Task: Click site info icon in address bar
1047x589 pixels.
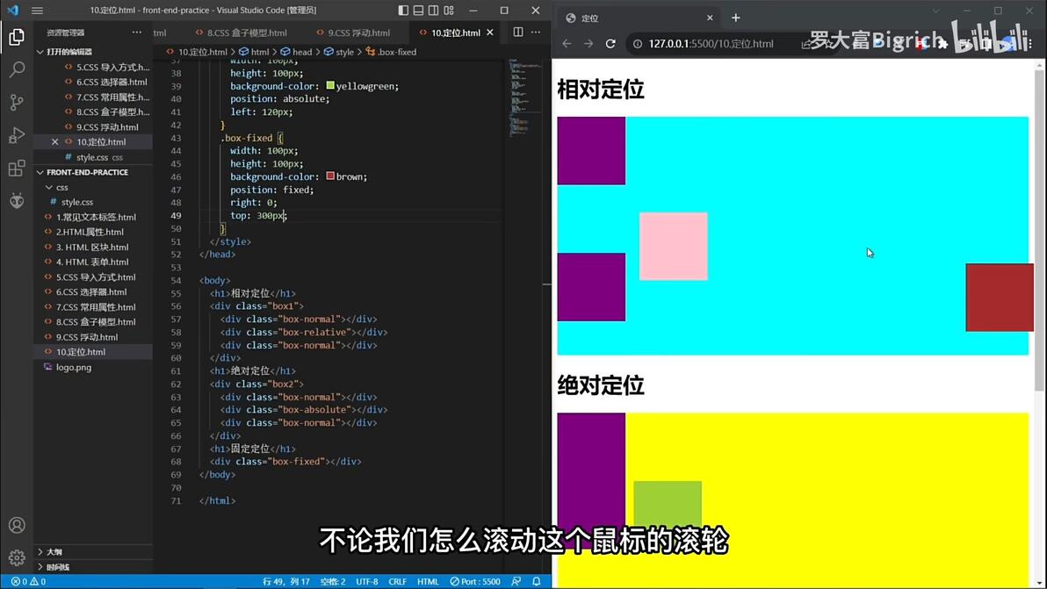Action: pos(638,43)
